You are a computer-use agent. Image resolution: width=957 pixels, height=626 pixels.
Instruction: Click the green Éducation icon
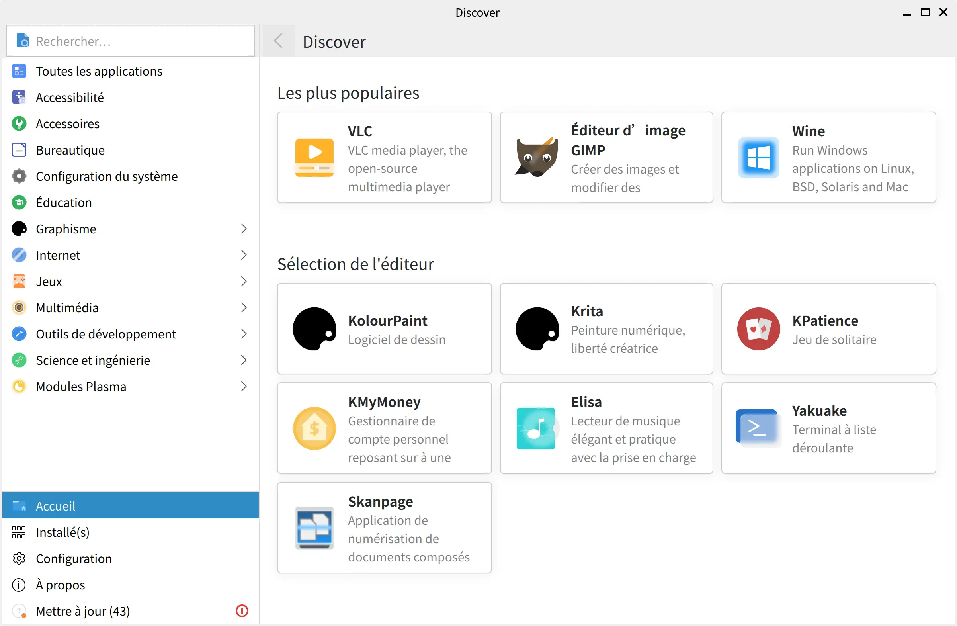pyautogui.click(x=19, y=202)
